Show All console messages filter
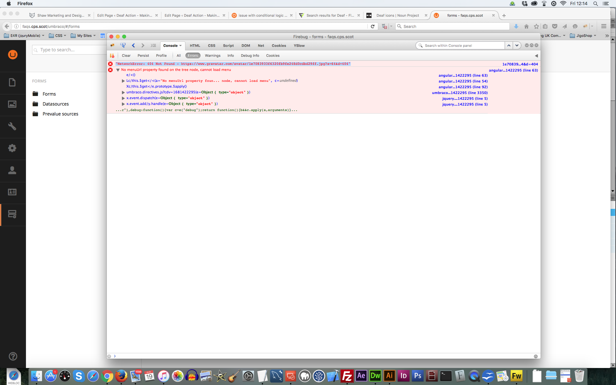 [x=179, y=56]
